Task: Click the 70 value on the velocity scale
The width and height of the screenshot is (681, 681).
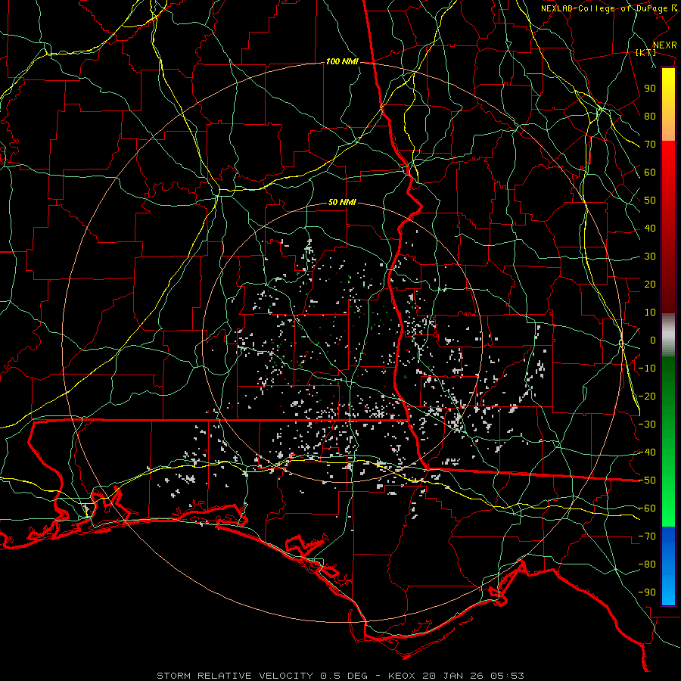Action: click(x=650, y=145)
